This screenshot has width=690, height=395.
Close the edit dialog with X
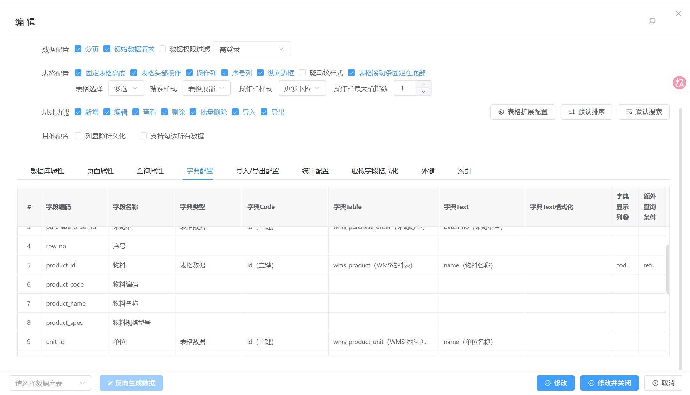pos(678,13)
